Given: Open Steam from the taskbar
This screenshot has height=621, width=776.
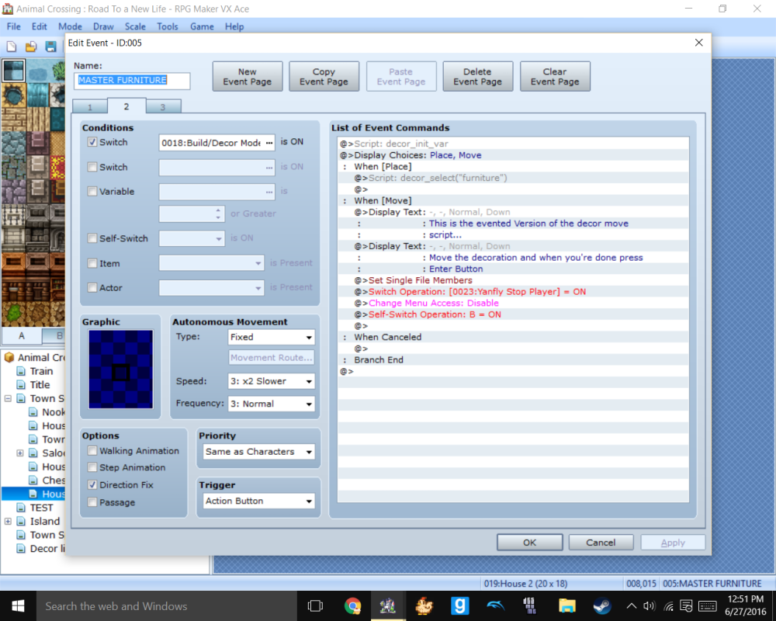Looking at the screenshot, I should click(x=602, y=605).
